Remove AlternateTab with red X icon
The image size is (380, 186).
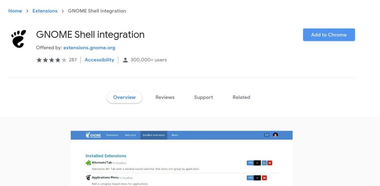click(x=270, y=163)
